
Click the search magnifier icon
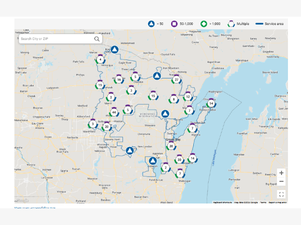click(97, 38)
